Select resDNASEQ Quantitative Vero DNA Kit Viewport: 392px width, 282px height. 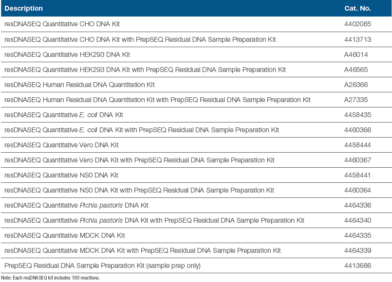point(61,145)
